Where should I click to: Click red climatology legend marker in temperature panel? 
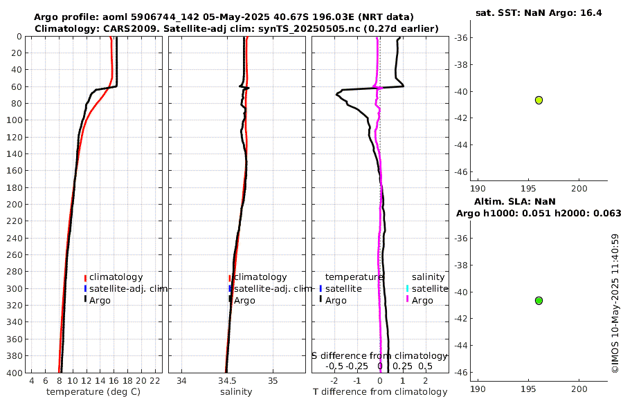coord(85,278)
